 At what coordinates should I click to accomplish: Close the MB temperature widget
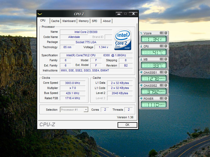click(x=166, y=59)
